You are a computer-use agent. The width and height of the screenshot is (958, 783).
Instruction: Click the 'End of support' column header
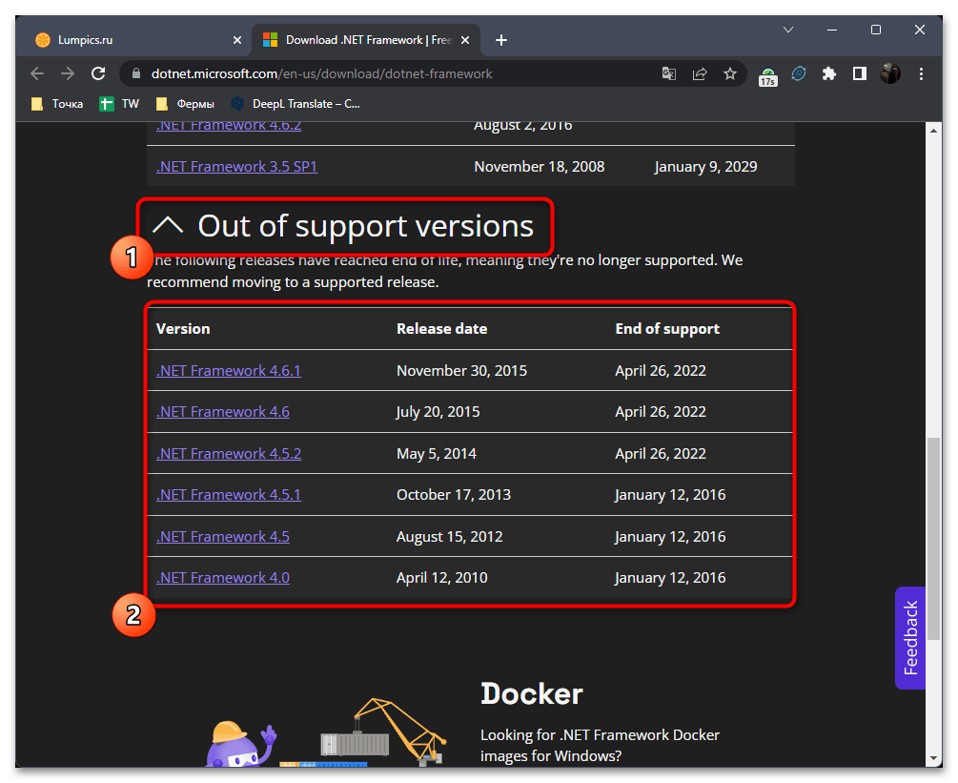[x=667, y=329]
